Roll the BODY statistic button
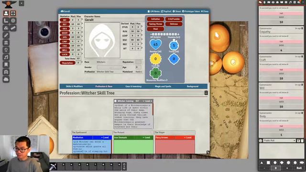Viewport: 306px width, 172px height. pos(65,33)
